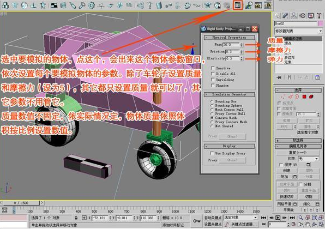
Task: Create a Fracture helper
Action: [x=120, y=5]
